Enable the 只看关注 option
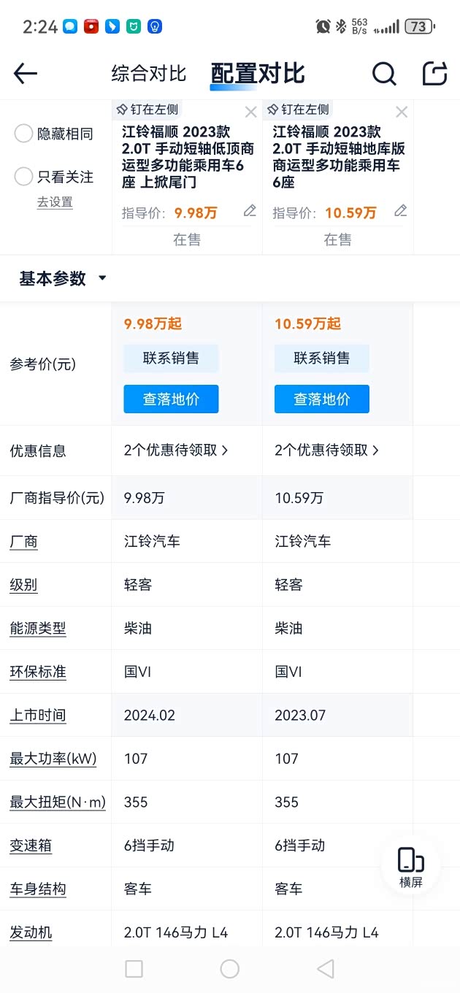460x993 pixels. coord(24,177)
